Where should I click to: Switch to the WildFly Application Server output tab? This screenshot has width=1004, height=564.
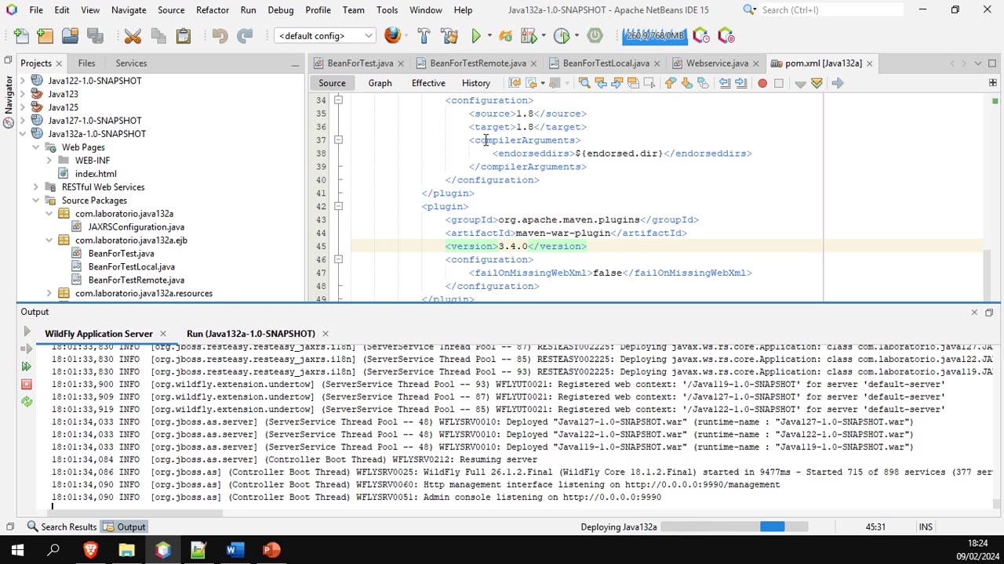(x=99, y=334)
